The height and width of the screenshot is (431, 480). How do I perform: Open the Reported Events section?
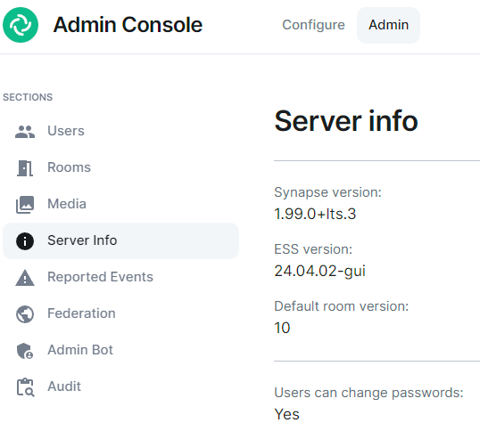coord(120,277)
